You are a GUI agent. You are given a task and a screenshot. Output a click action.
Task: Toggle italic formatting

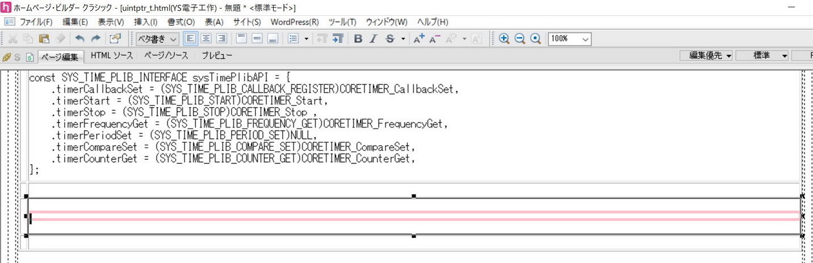[x=373, y=39]
